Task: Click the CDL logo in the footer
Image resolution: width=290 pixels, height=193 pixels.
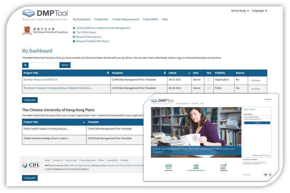Action: tap(31, 165)
